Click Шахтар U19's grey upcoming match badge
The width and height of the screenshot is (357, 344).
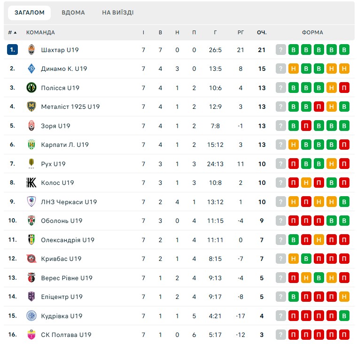281,50
